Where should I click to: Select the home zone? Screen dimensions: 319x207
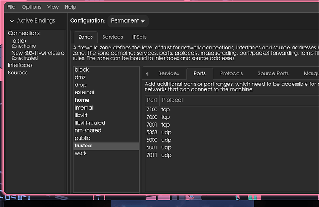106,100
